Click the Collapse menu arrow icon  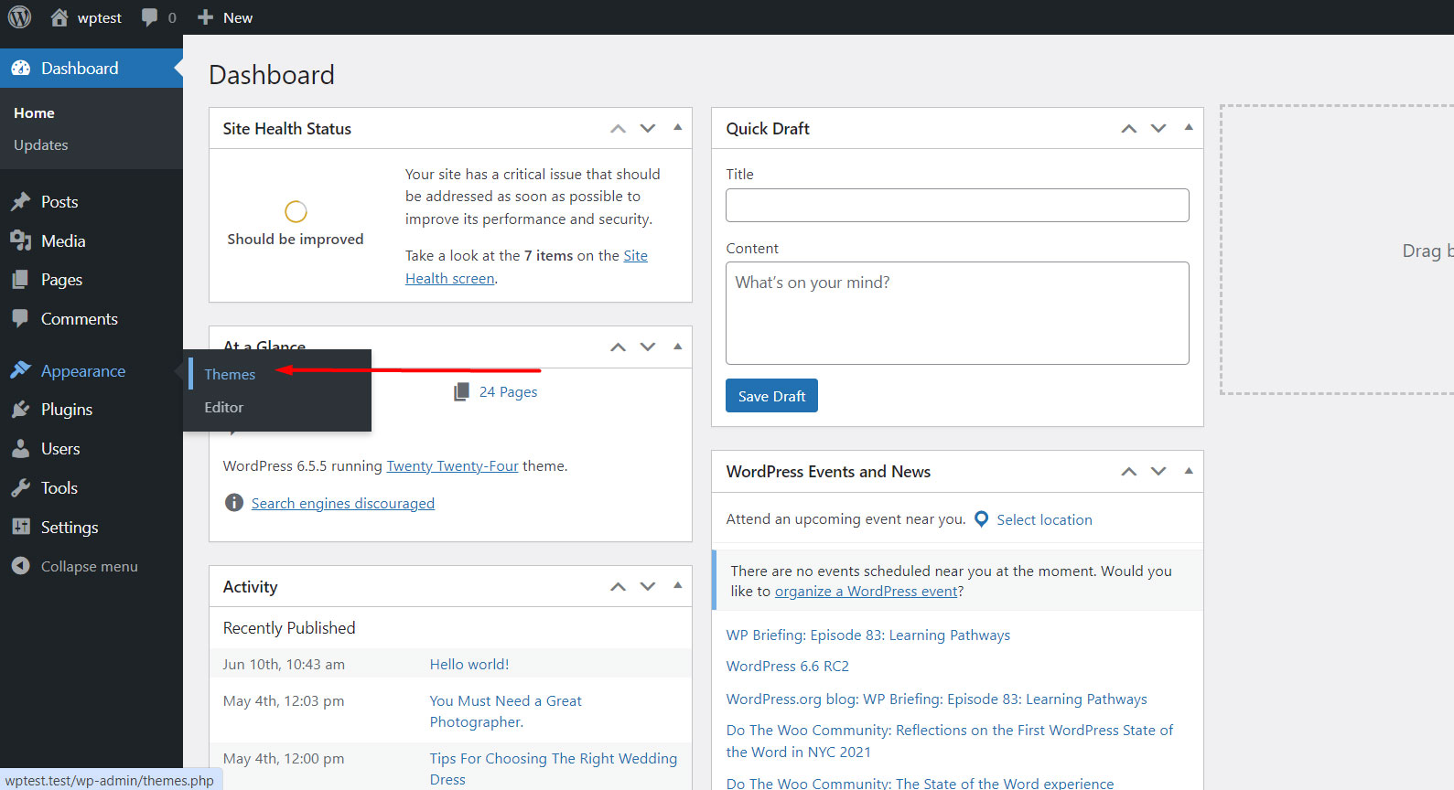(20, 566)
